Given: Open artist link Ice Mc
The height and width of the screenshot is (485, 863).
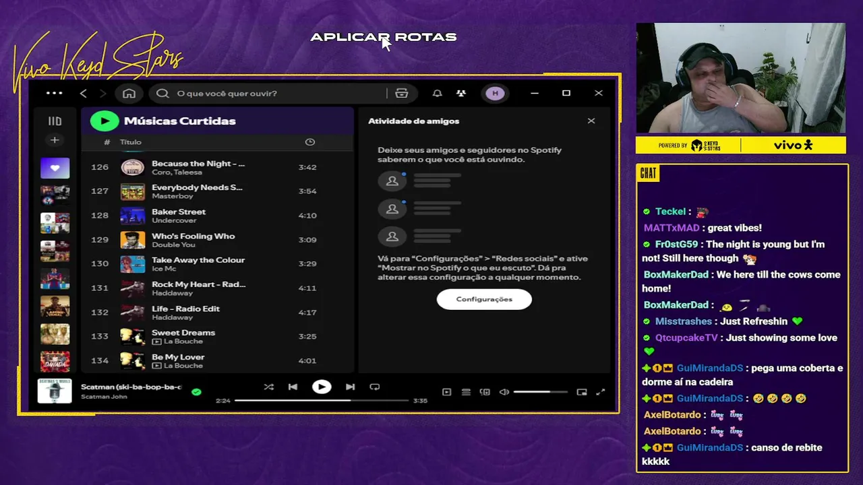Looking at the screenshot, I should [x=164, y=269].
